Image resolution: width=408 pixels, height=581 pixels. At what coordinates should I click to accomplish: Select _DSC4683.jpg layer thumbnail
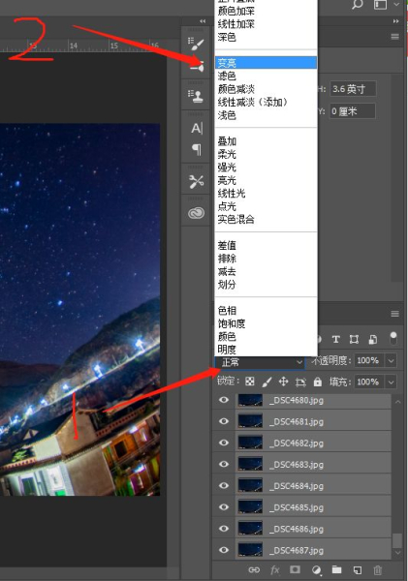(x=250, y=464)
